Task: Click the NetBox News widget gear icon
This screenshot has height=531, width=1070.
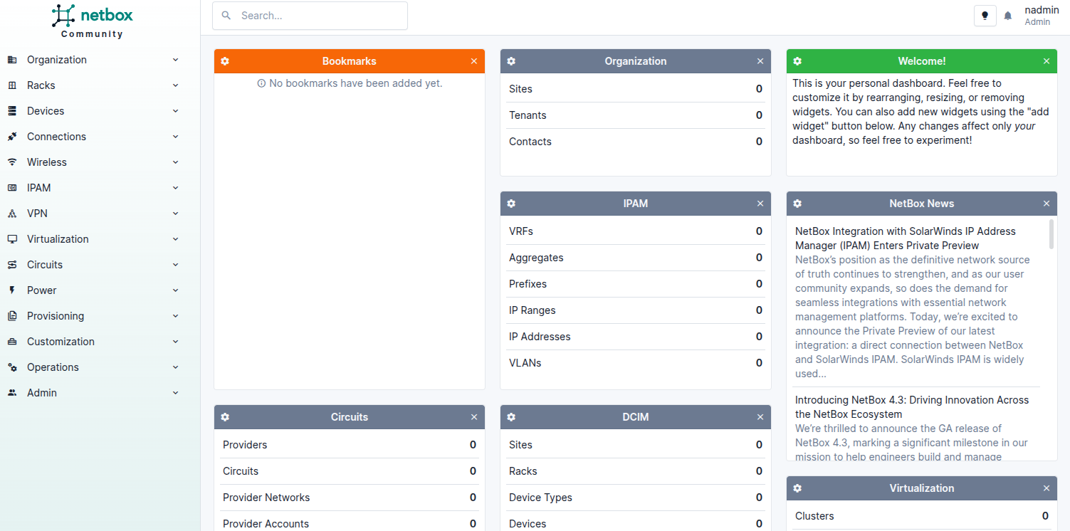Action: pyautogui.click(x=797, y=204)
